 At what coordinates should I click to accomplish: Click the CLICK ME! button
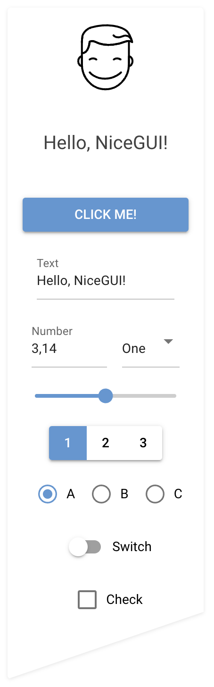[x=106, y=215]
